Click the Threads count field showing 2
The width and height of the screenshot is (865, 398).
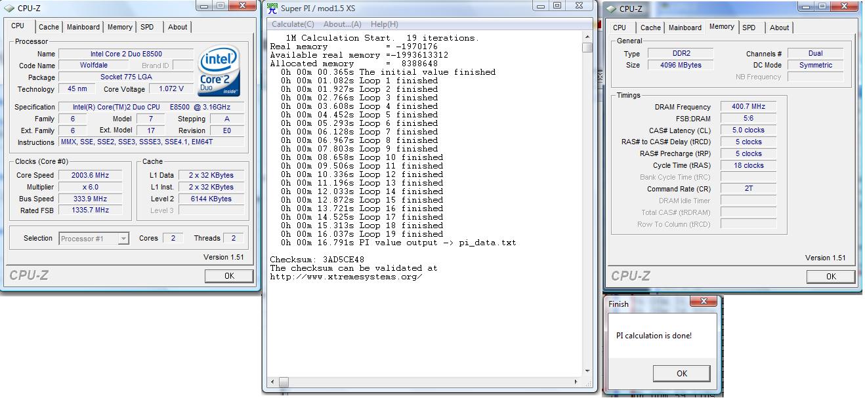pyautogui.click(x=233, y=238)
